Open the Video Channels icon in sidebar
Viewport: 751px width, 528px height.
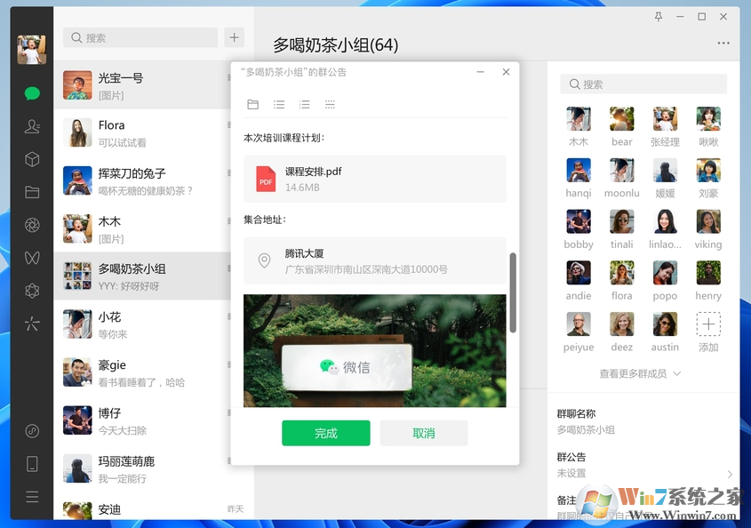(x=32, y=258)
